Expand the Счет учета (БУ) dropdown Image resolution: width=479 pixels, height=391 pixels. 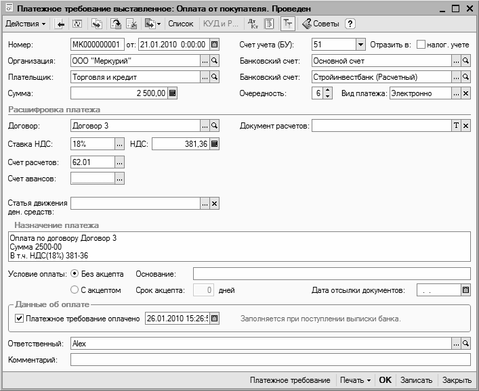[x=361, y=45]
